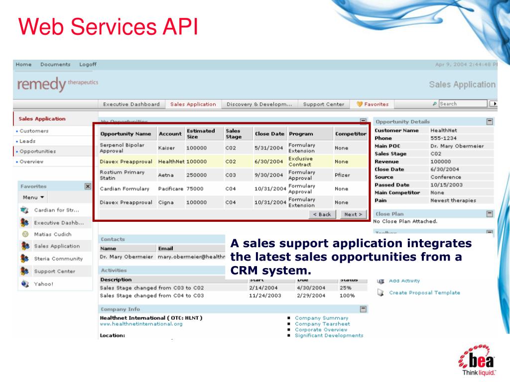Click the search go arrow button
The image size is (510, 382).
[x=494, y=103]
